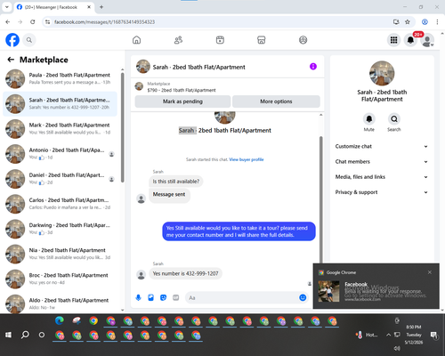Close the Google Chrome notification popup
Screen dimensions: 445x356
point(430,272)
